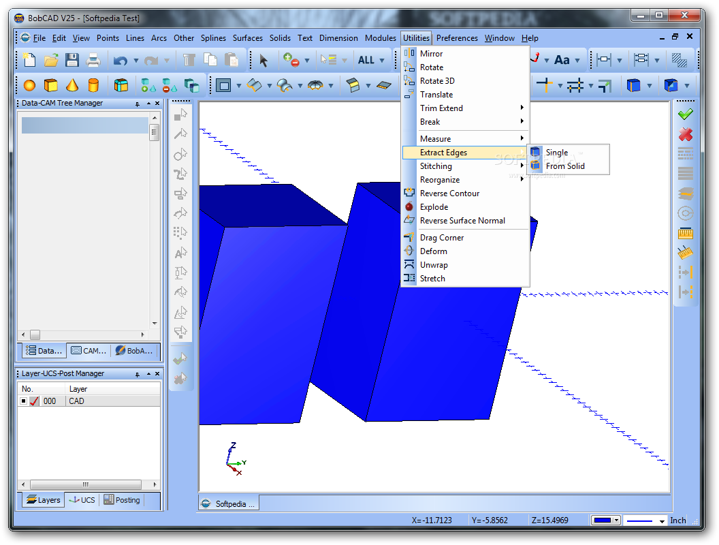The image size is (719, 545).
Task: Expand the Aa text dropdown arrow
Action: point(577,61)
